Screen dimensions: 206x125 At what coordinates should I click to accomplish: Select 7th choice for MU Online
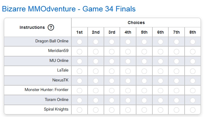pos(176,61)
